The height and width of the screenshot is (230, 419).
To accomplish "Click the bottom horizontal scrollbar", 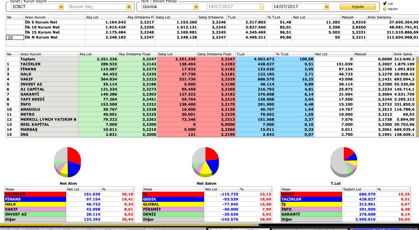I will tap(129, 225).
